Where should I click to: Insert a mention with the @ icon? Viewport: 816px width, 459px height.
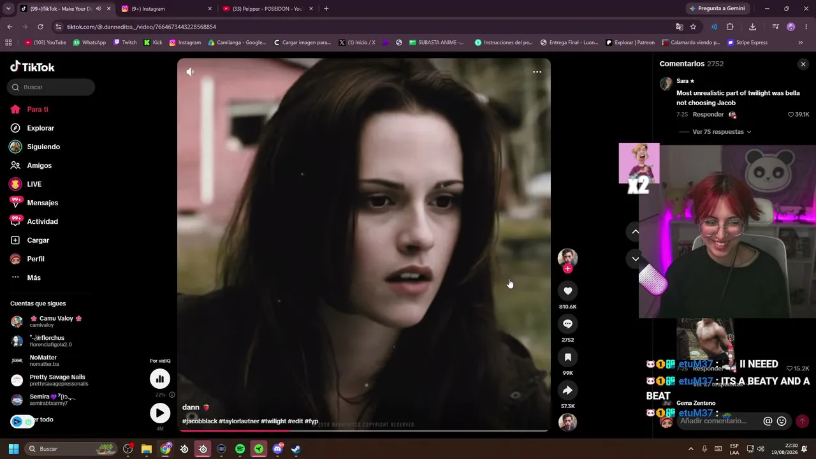click(768, 421)
